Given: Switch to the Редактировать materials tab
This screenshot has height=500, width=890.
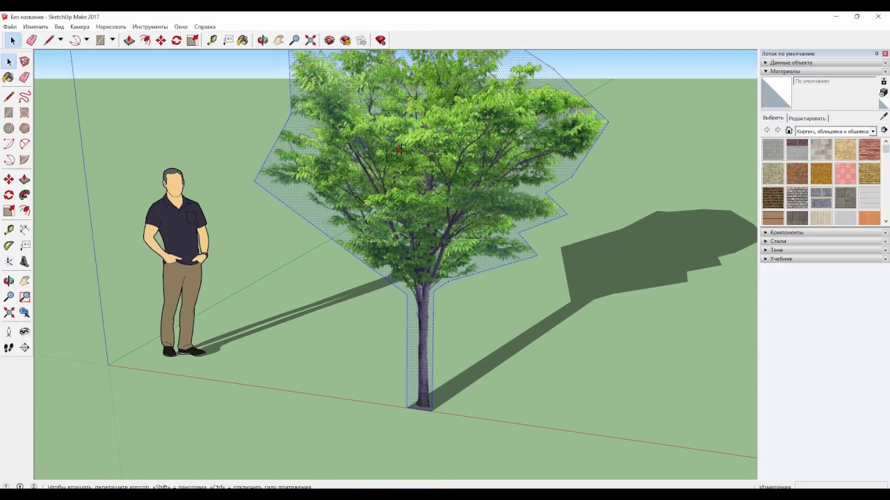Looking at the screenshot, I should [807, 118].
